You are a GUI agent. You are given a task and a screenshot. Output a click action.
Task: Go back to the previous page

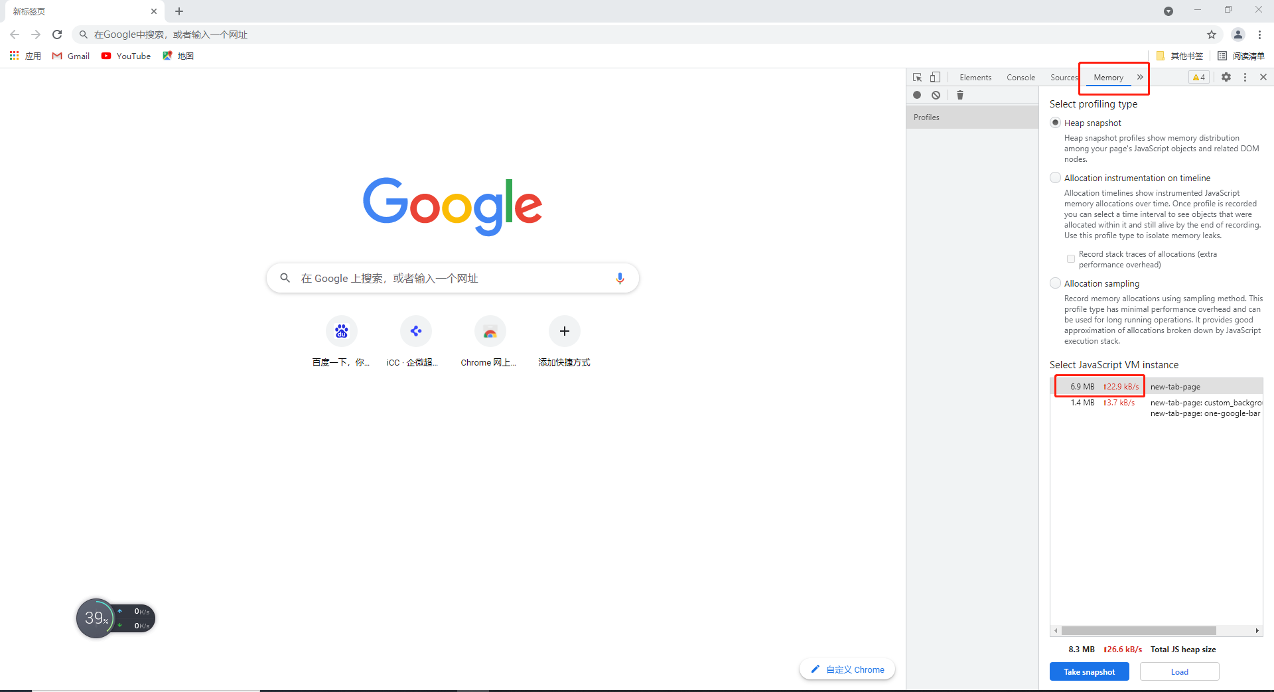point(15,35)
